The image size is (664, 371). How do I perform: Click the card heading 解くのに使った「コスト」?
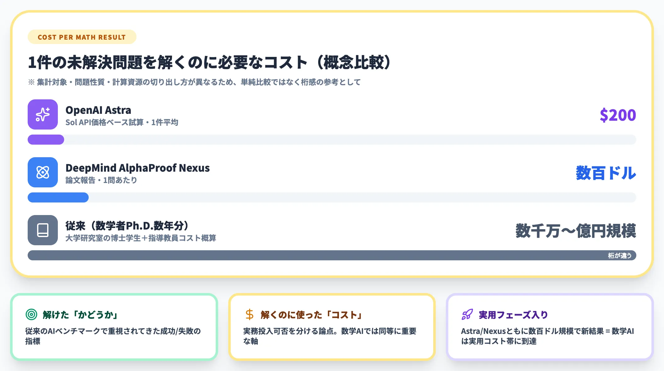312,315
